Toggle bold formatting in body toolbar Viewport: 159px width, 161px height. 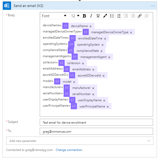(x=84, y=16)
